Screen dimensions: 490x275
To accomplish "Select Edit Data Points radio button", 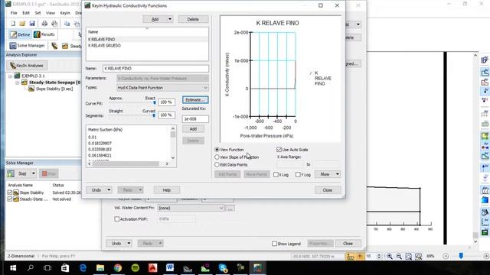I will click(x=217, y=165).
